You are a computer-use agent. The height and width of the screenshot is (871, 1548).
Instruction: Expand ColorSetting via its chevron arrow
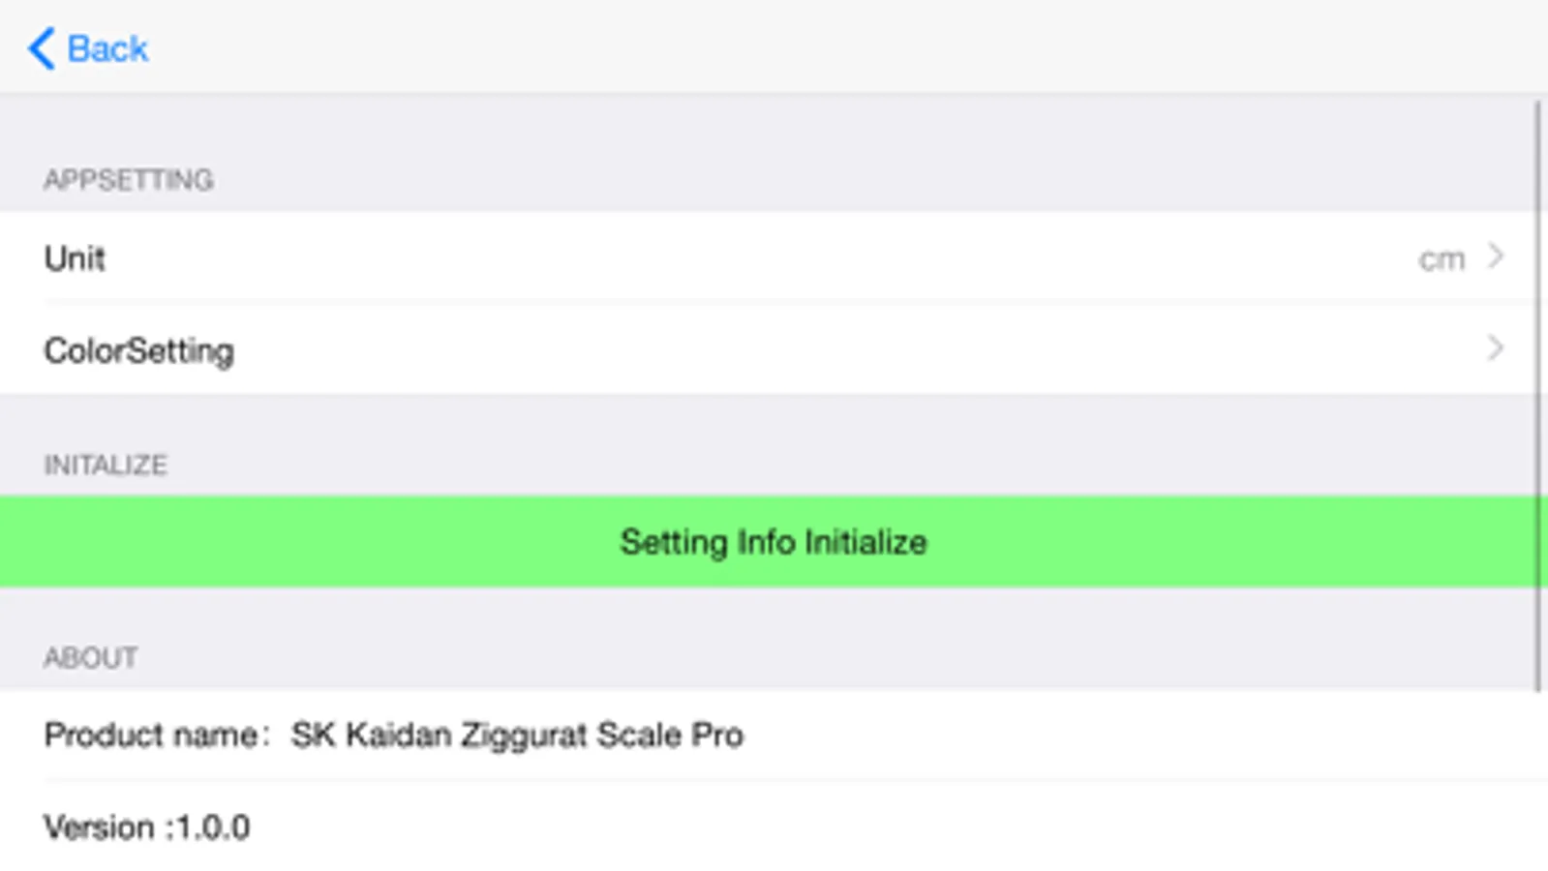click(x=1496, y=348)
